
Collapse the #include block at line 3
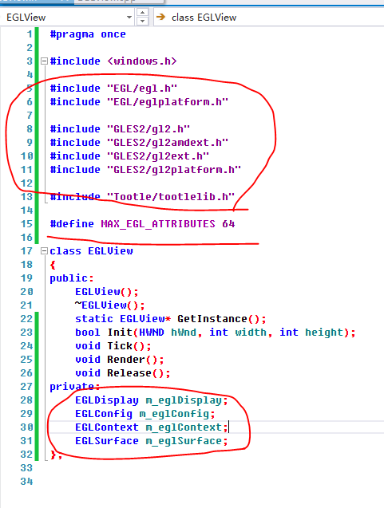click(44, 61)
